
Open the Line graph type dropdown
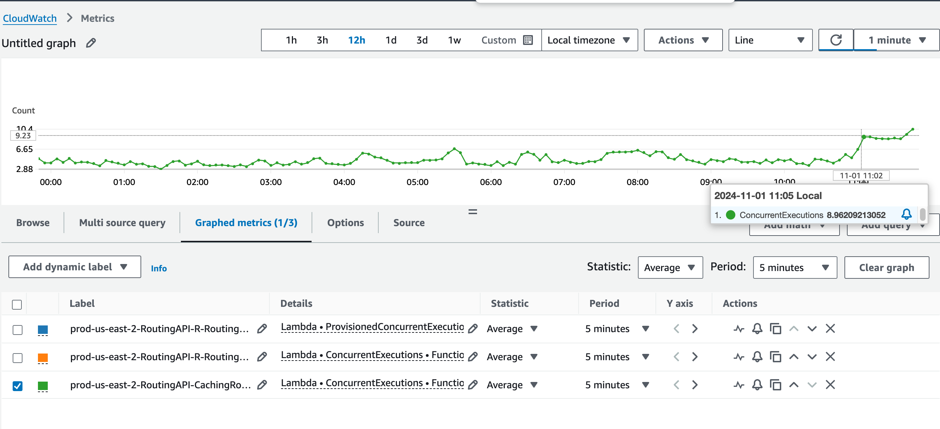(x=770, y=40)
